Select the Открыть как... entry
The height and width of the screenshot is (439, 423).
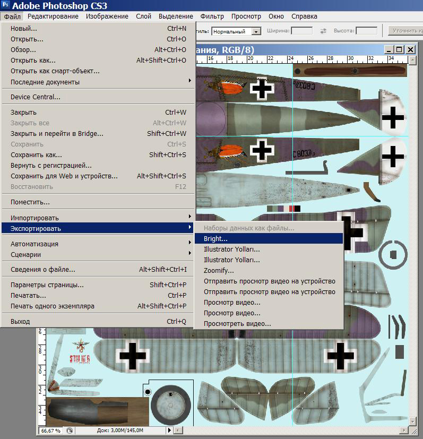98,61
